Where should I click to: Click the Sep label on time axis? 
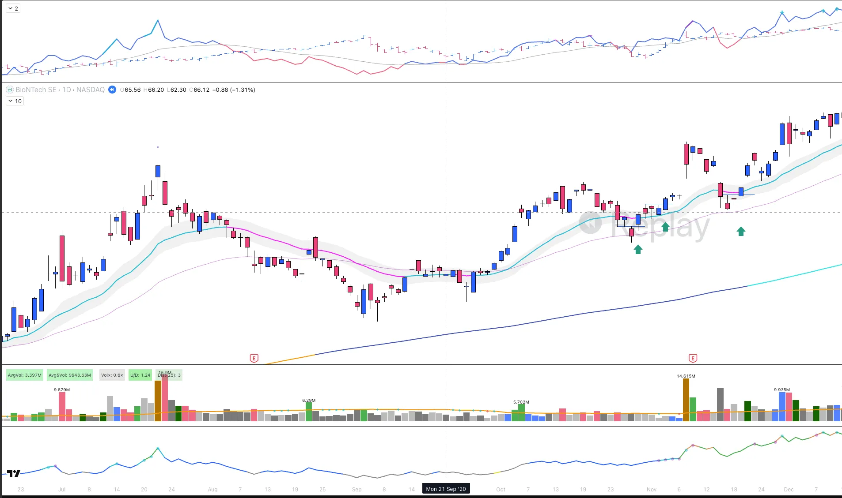click(357, 490)
